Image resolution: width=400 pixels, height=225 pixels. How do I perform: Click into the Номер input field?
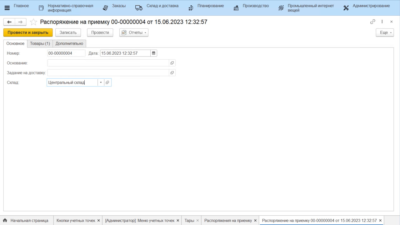click(66, 53)
